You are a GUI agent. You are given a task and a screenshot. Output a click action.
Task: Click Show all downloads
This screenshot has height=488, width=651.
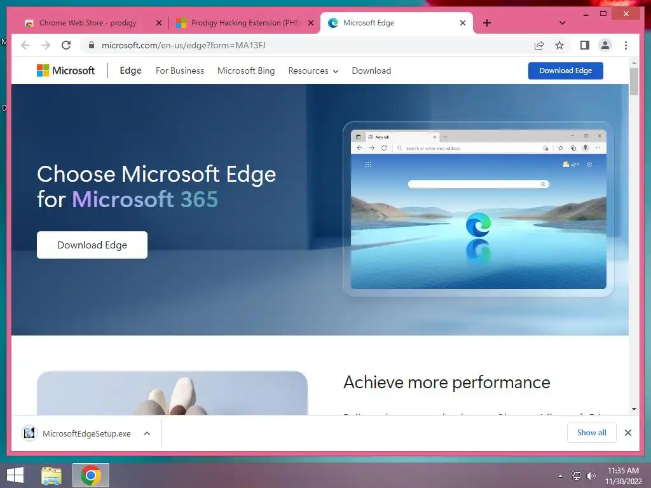591,433
